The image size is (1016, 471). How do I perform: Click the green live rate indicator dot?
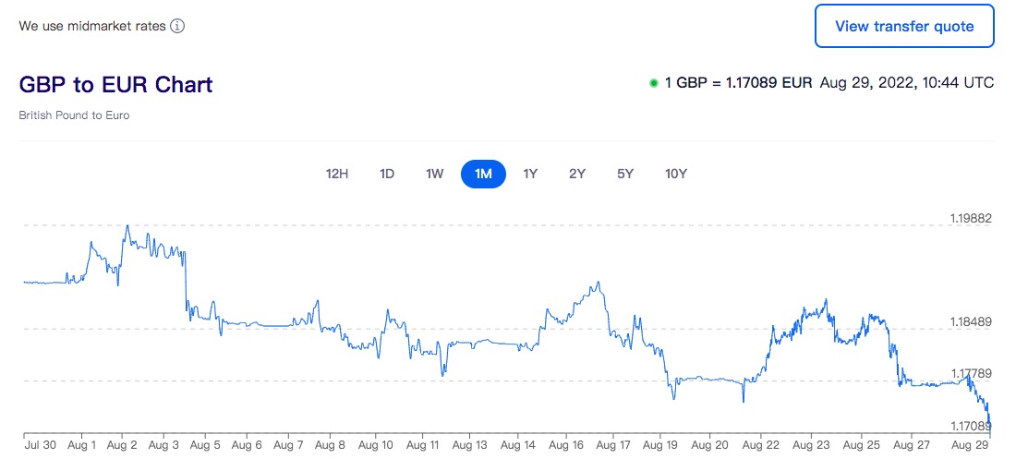pyautogui.click(x=653, y=83)
